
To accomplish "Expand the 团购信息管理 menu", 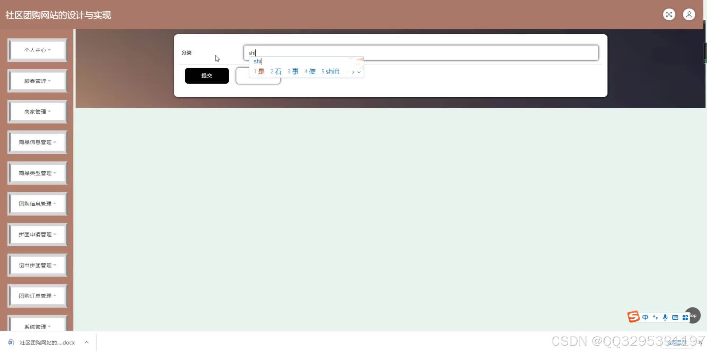I will pos(37,204).
